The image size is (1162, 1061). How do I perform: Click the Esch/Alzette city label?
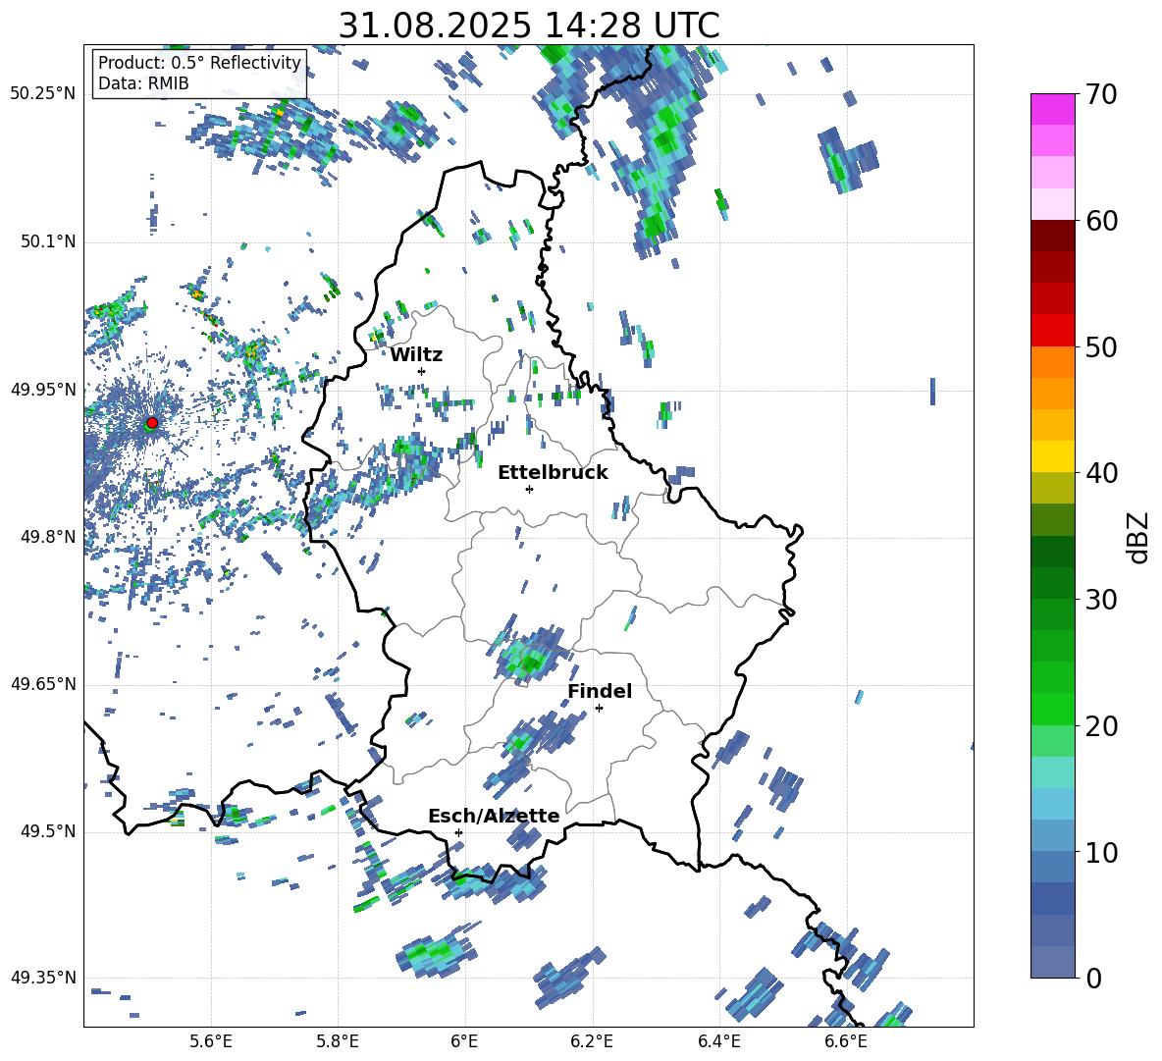coord(494,816)
